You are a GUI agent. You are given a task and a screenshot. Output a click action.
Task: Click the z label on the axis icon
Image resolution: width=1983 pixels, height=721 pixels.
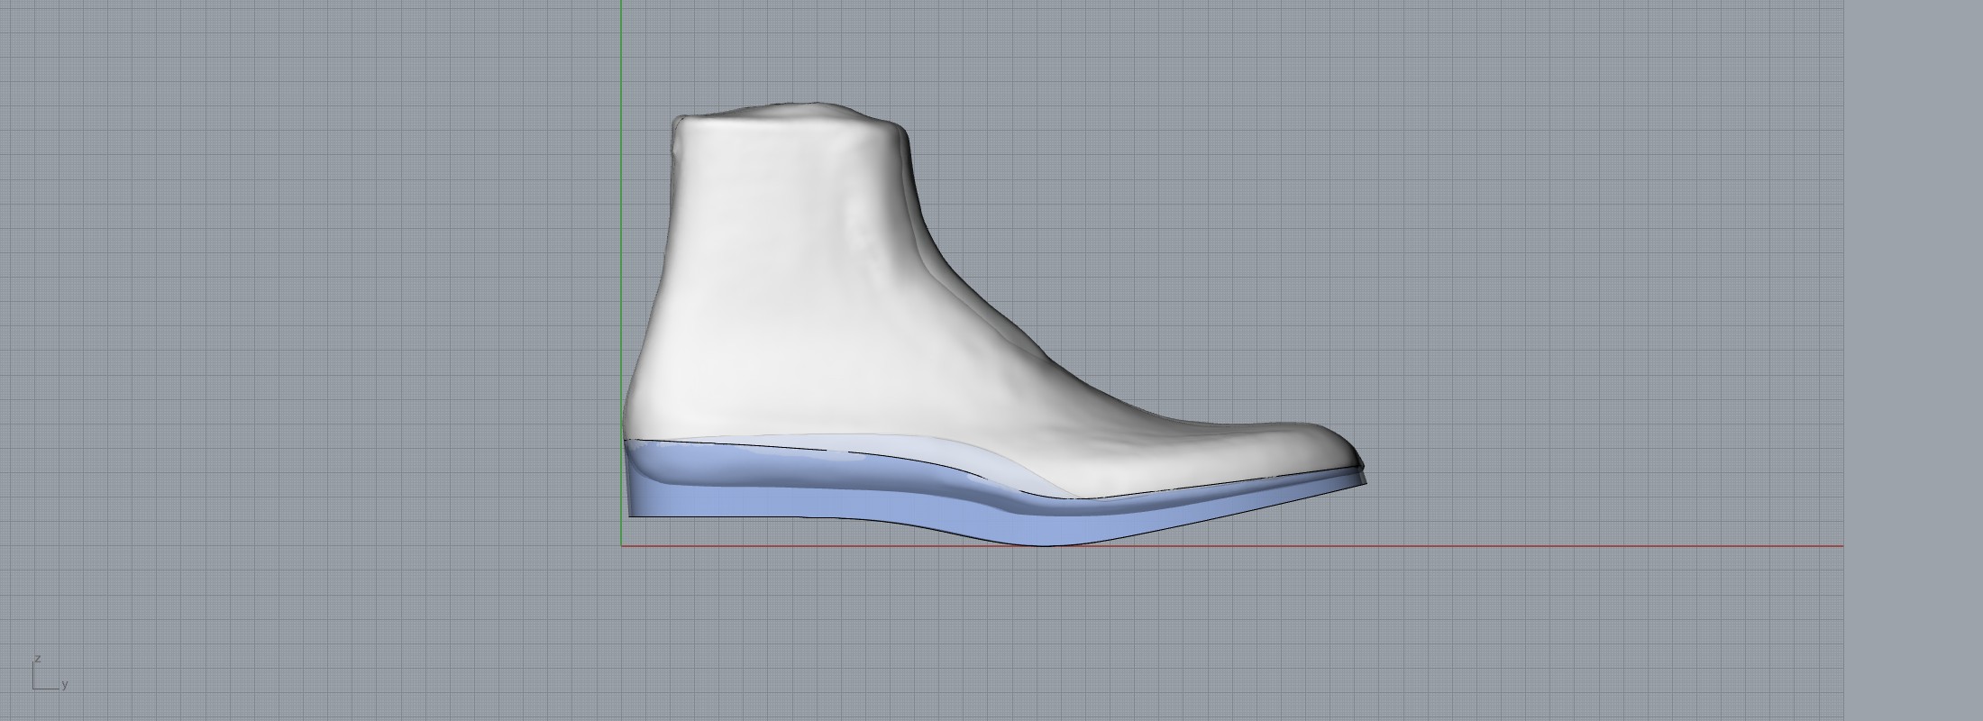(x=38, y=659)
